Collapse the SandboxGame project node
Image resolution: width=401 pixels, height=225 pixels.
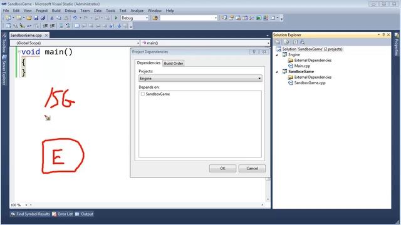pos(277,72)
